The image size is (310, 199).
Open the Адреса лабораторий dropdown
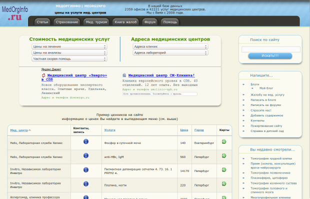pos(170,53)
